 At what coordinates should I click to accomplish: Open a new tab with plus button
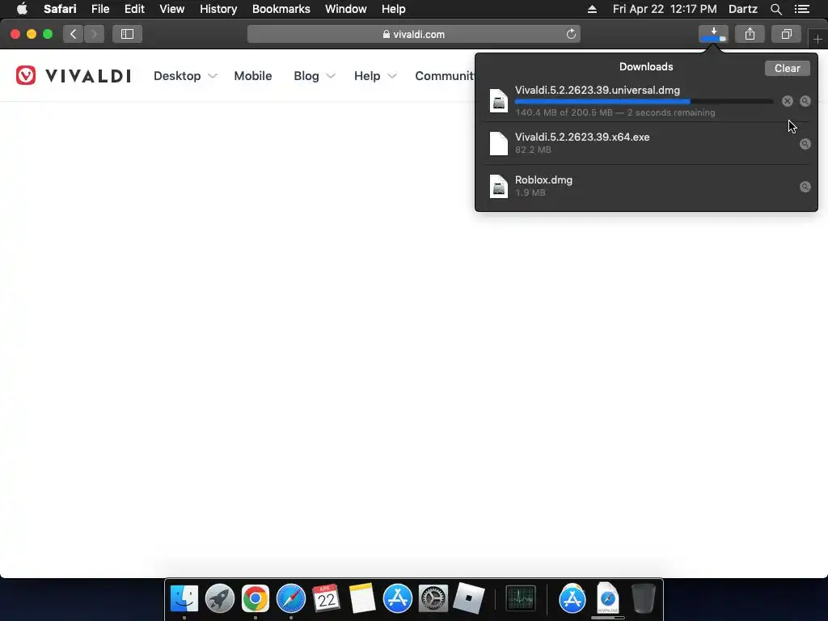(x=817, y=40)
